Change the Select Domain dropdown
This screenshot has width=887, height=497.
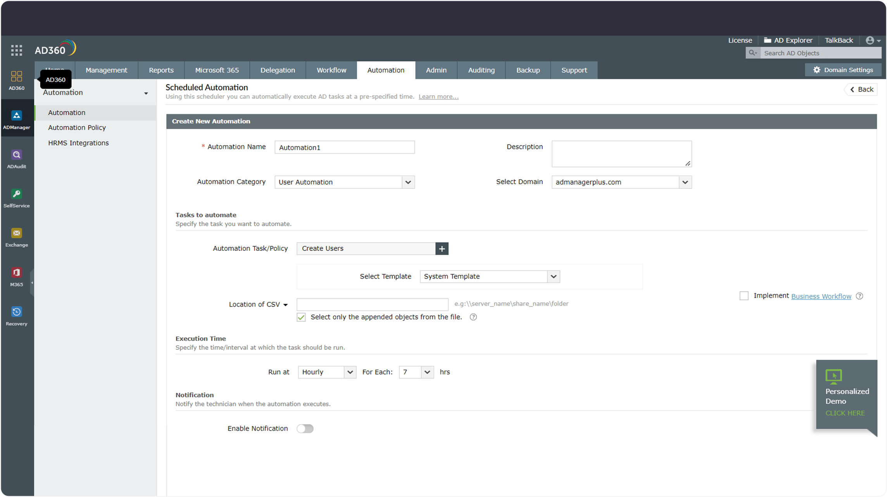(685, 182)
